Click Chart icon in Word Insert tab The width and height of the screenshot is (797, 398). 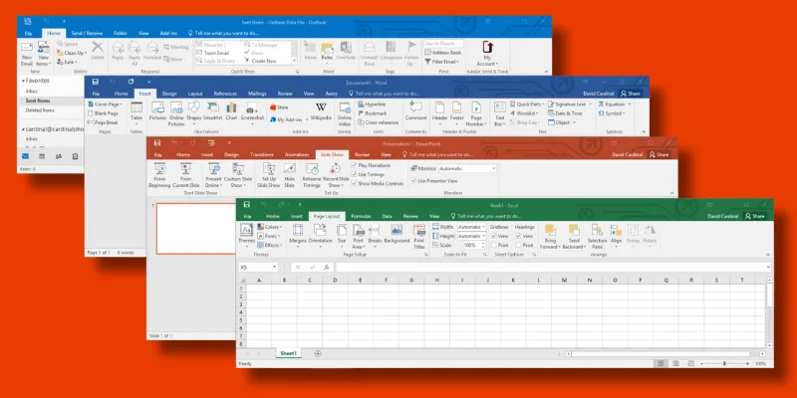[x=231, y=107]
